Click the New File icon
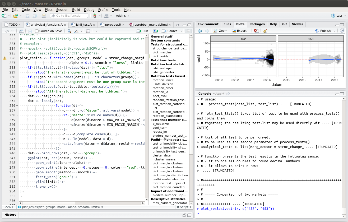348x222 pixels. [4, 16]
